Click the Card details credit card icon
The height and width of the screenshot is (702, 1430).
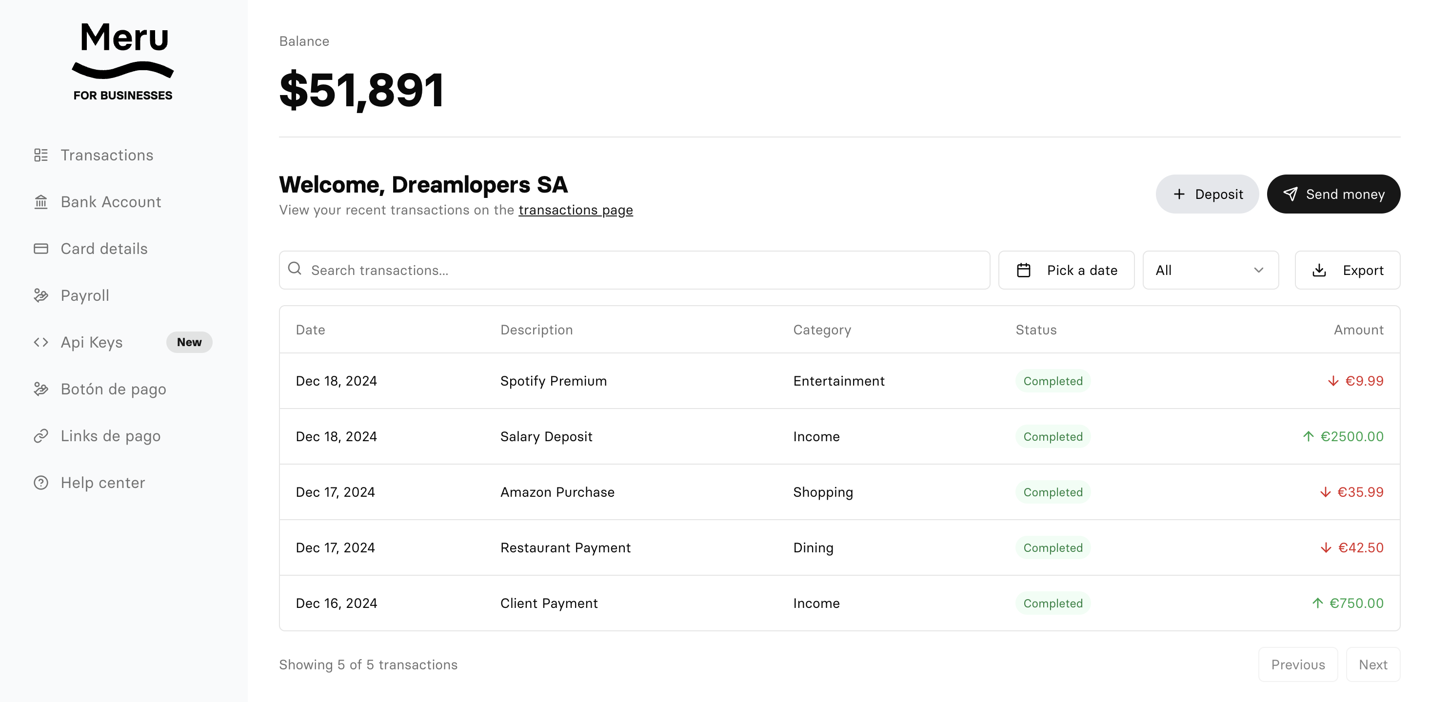[x=40, y=249]
